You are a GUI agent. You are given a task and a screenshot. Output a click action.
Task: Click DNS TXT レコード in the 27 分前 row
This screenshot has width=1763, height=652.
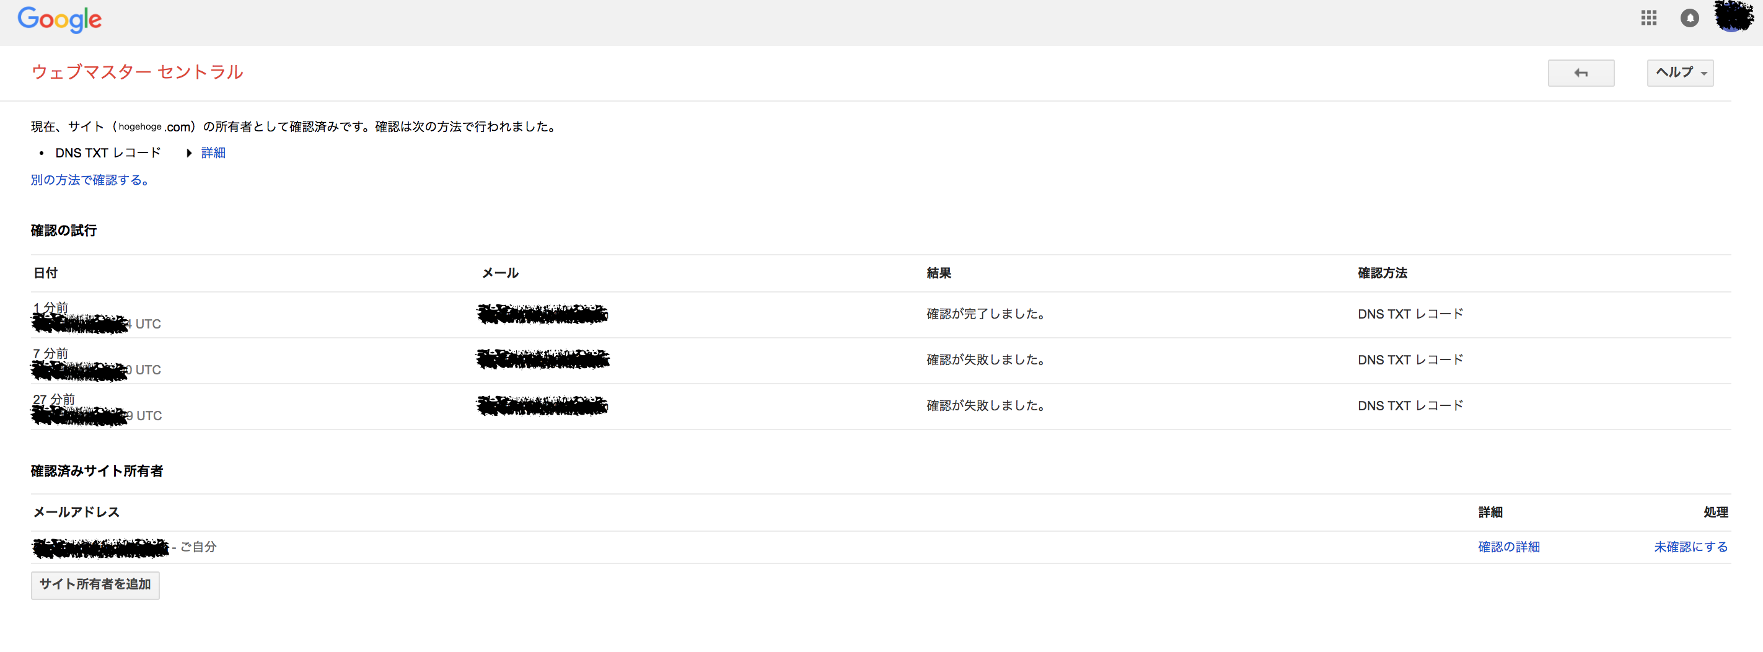point(1410,406)
